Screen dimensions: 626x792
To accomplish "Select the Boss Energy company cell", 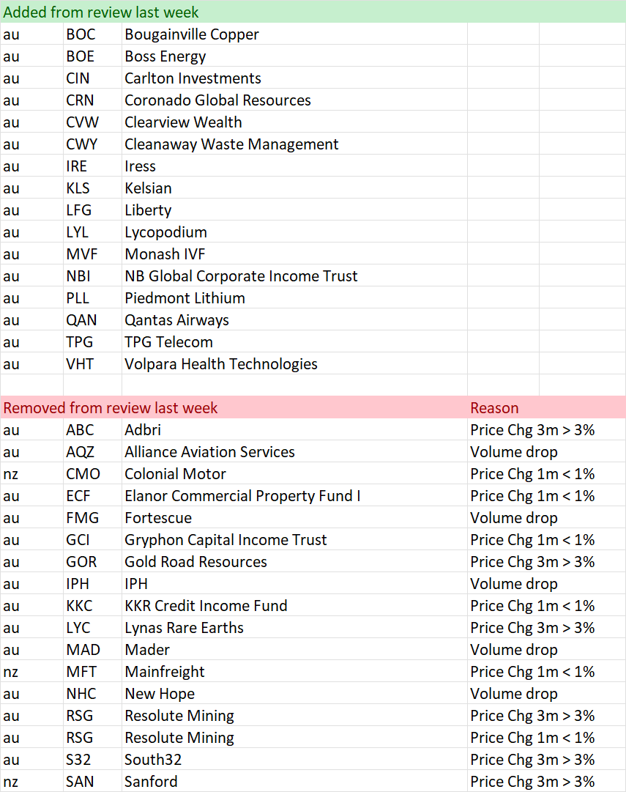I will tap(294, 56).
